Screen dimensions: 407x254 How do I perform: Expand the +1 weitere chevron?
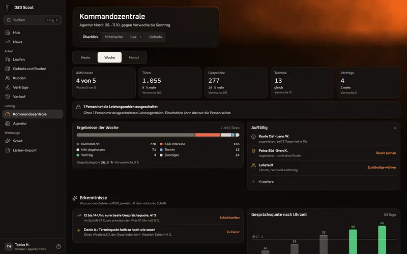coord(253,182)
